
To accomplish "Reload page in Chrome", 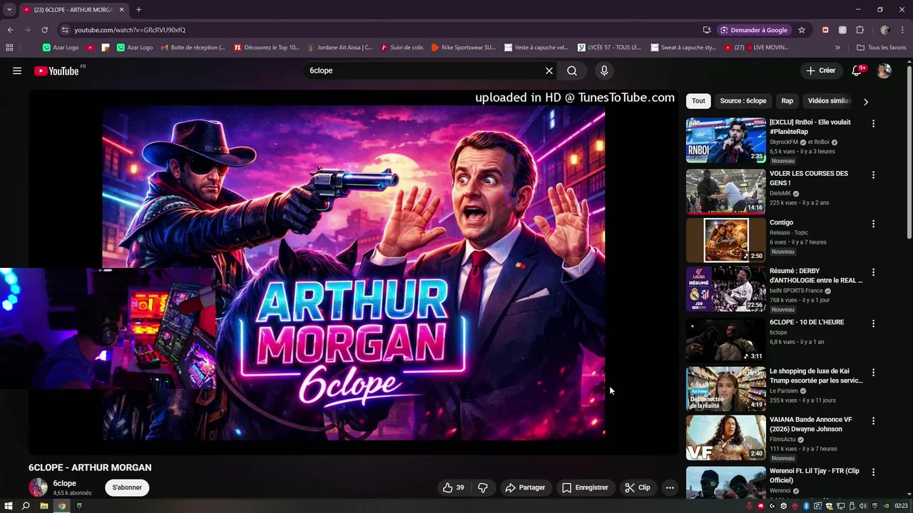I will [44, 30].
